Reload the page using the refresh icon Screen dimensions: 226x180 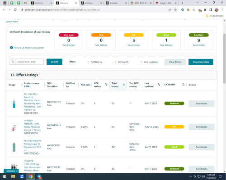pos(15,10)
